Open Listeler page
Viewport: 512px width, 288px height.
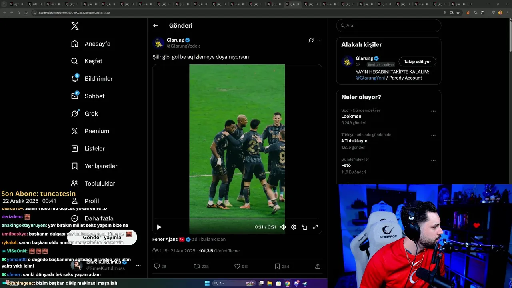click(88, 148)
